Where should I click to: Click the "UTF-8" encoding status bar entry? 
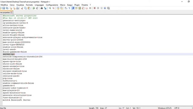177,108
